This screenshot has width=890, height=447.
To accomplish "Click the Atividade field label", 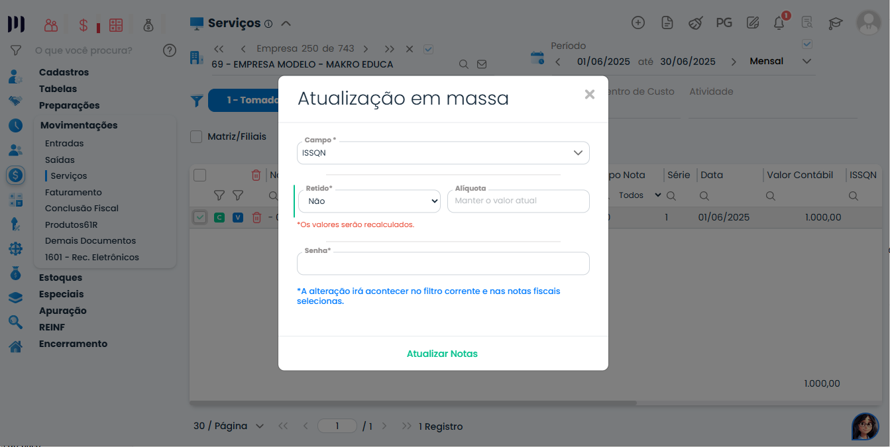I will coord(711,91).
